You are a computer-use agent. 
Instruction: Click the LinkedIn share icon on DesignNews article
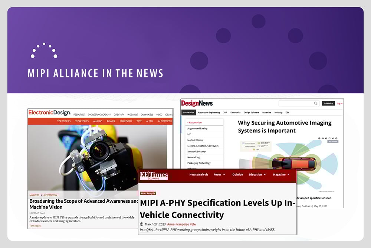coord(329,138)
